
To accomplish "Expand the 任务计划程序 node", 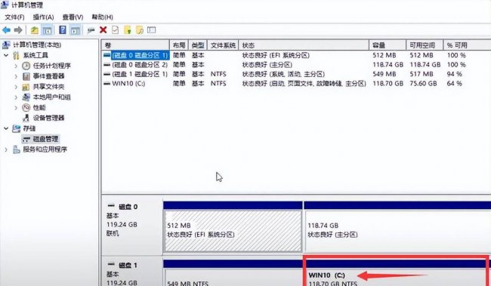I will click(x=16, y=66).
